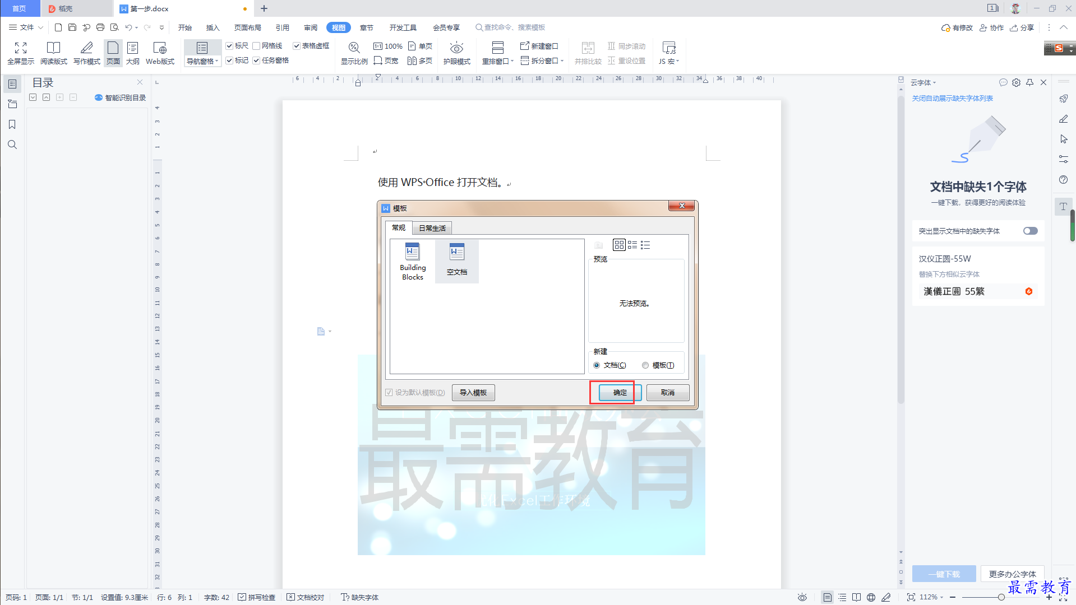The width and height of the screenshot is (1076, 605).
Task: Click the new window button
Action: pos(539,46)
